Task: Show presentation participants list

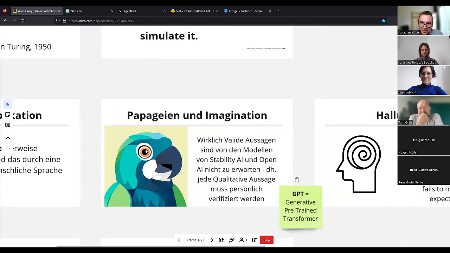Action: [x=243, y=240]
